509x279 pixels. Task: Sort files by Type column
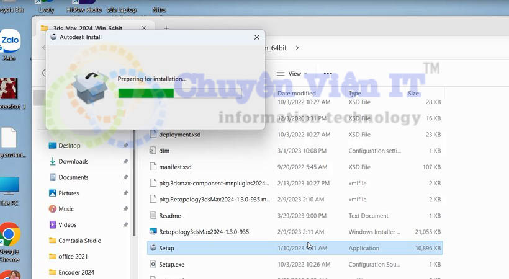click(x=354, y=94)
